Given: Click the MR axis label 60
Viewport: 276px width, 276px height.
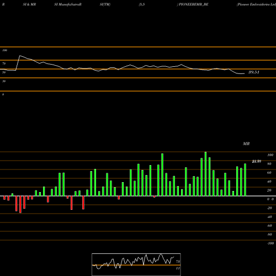Looking at the screenshot, I should [269, 173].
